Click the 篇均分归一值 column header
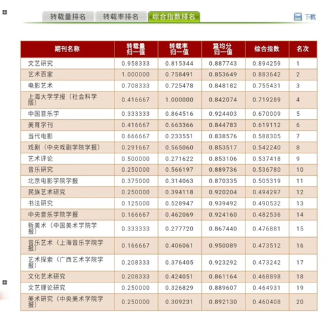This screenshot has width=329, height=320. tap(223, 49)
